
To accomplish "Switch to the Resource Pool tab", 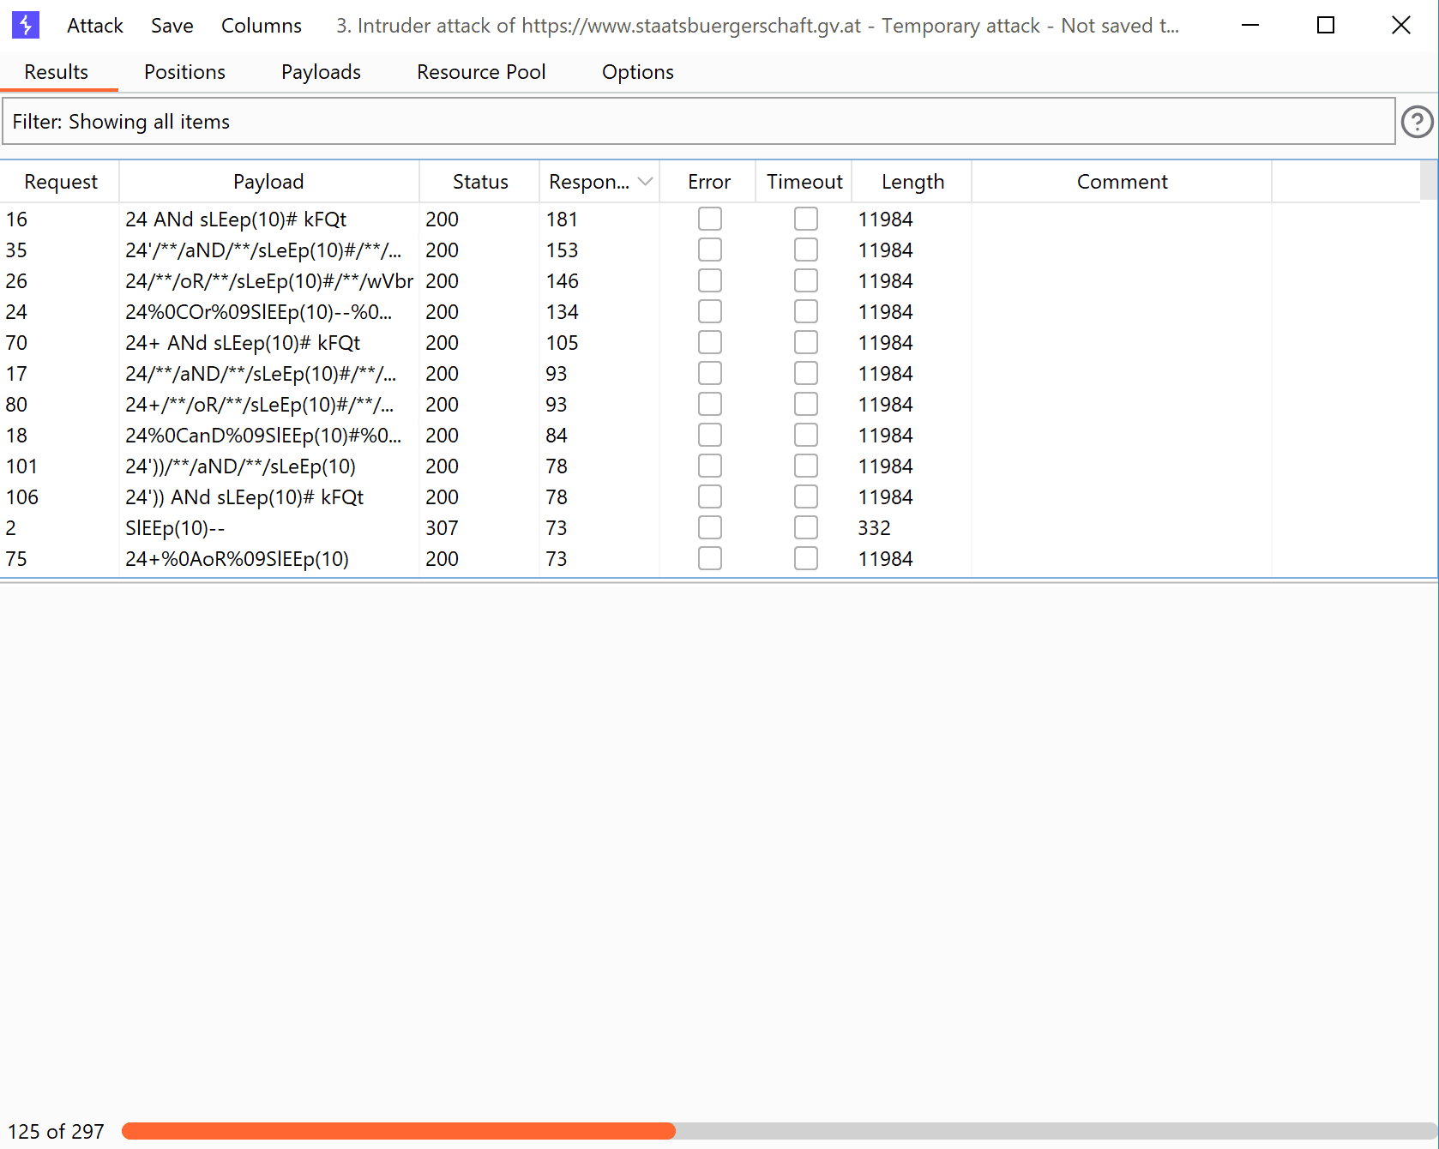I will pos(481,72).
